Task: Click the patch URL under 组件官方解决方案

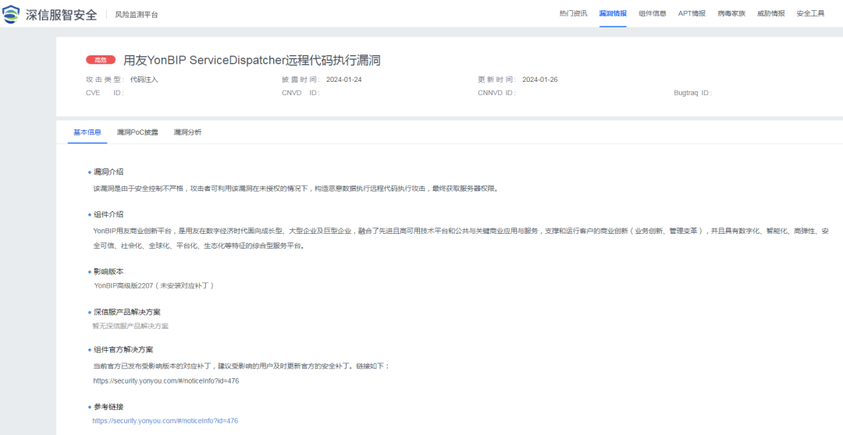Action: (166, 380)
